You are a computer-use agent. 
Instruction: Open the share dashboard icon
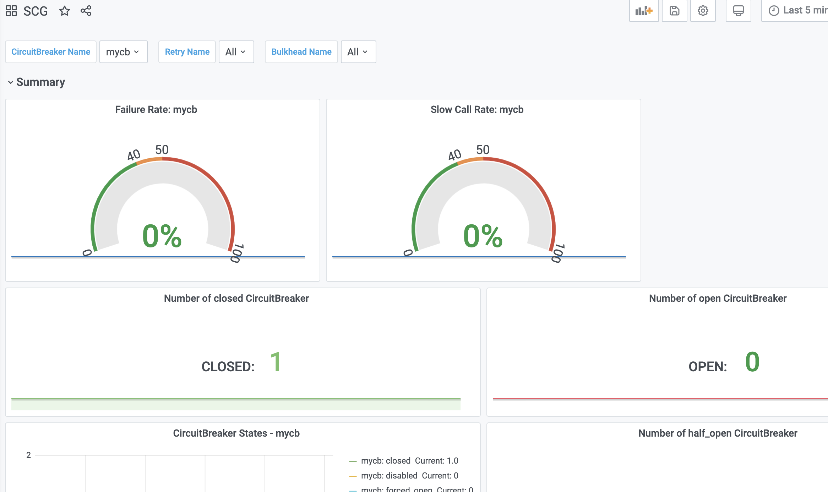coord(86,11)
